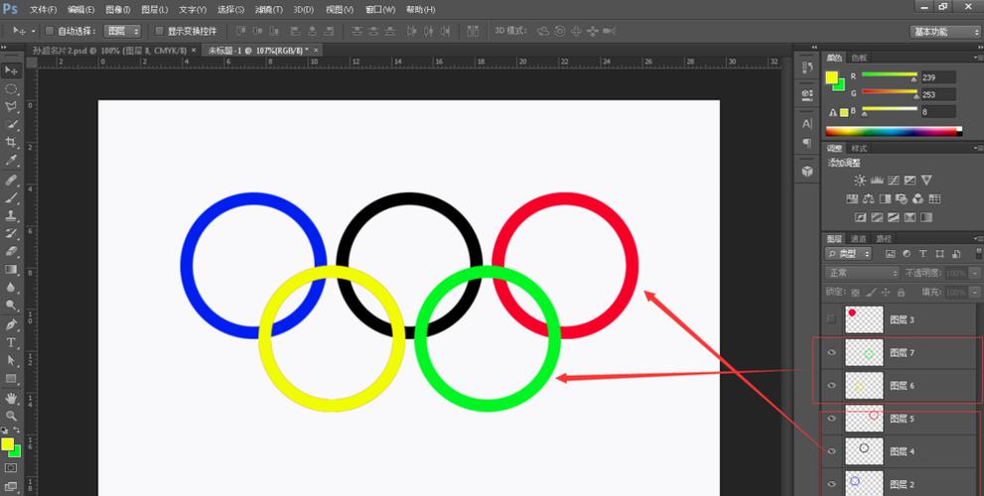Screen dimensions: 984x496
Task: Open the Adjustments panel flyout menu
Action: click(x=979, y=149)
